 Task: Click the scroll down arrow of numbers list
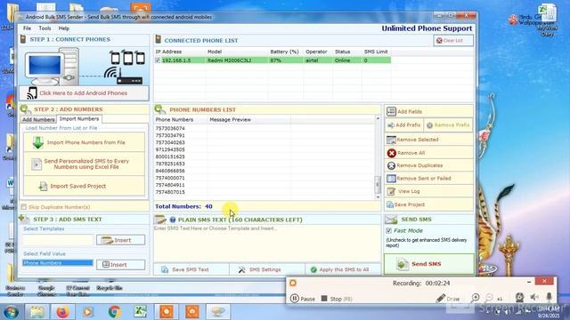click(x=378, y=197)
